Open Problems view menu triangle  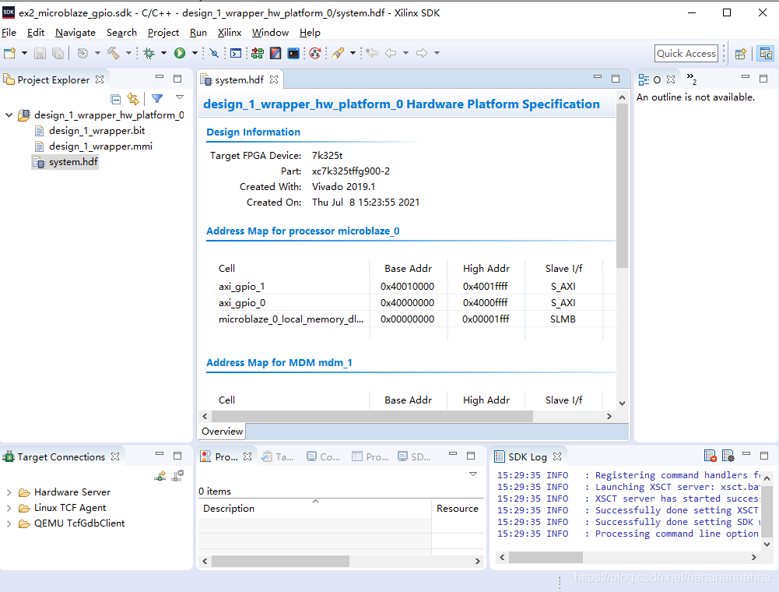pos(473,474)
